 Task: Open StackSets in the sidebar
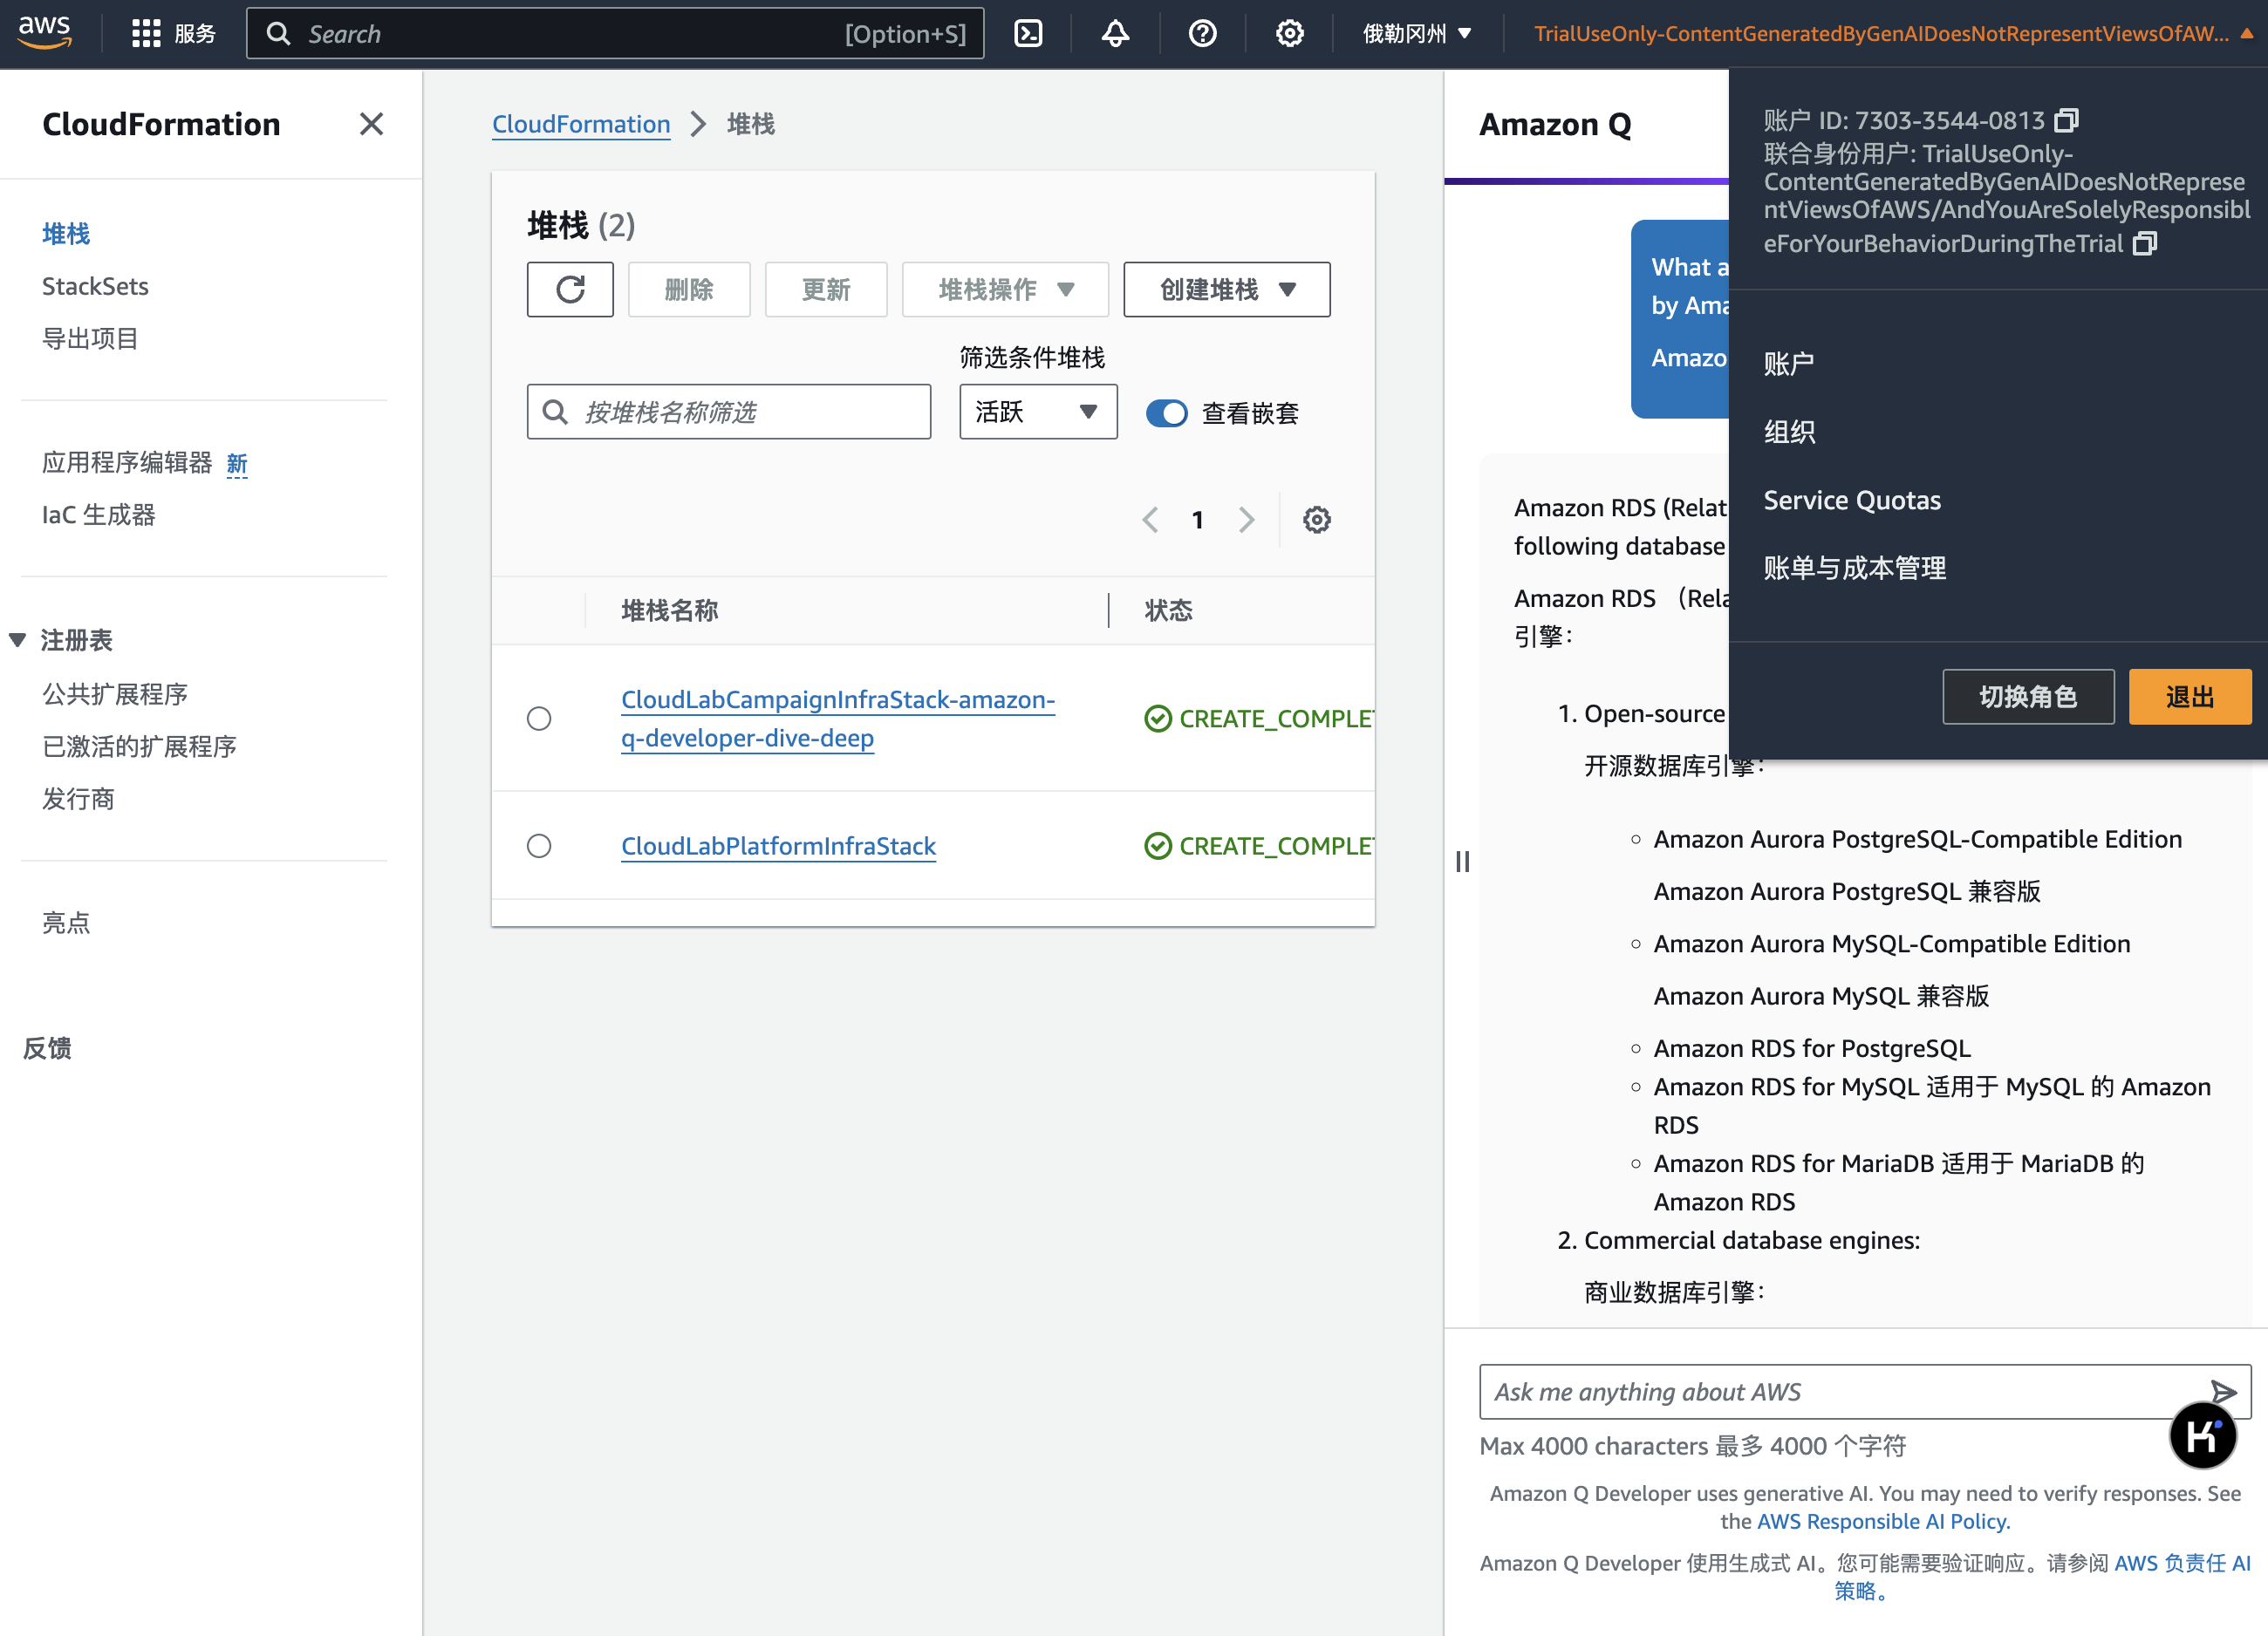pyautogui.click(x=95, y=287)
